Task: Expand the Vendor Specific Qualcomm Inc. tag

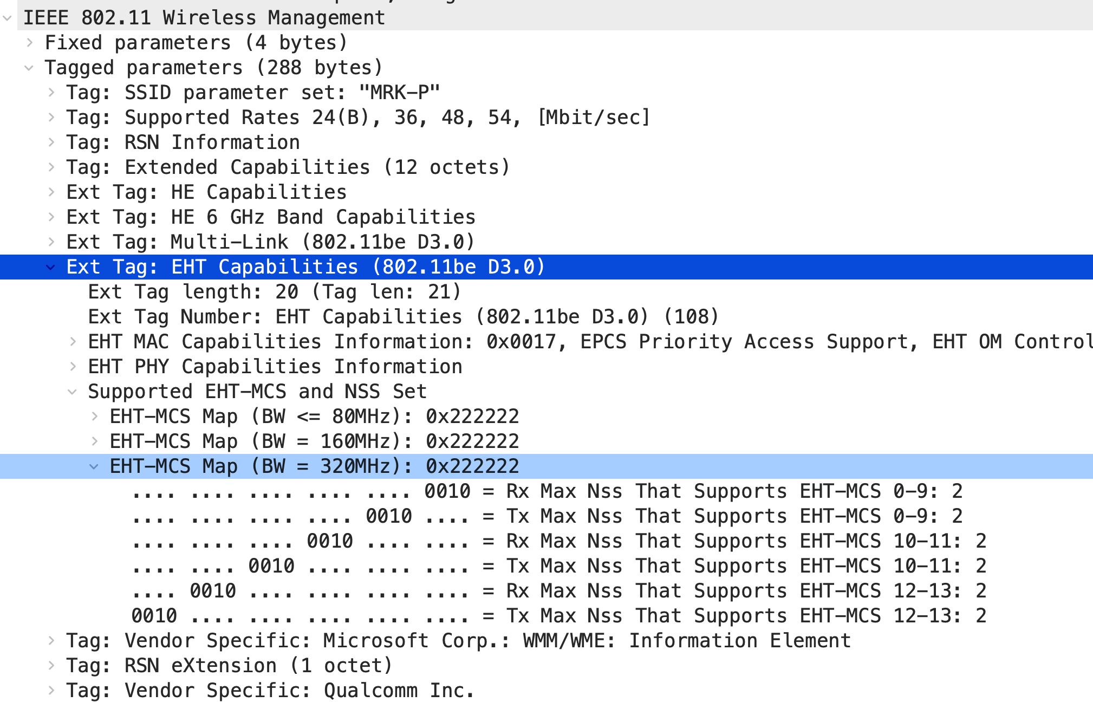Action: click(x=51, y=691)
